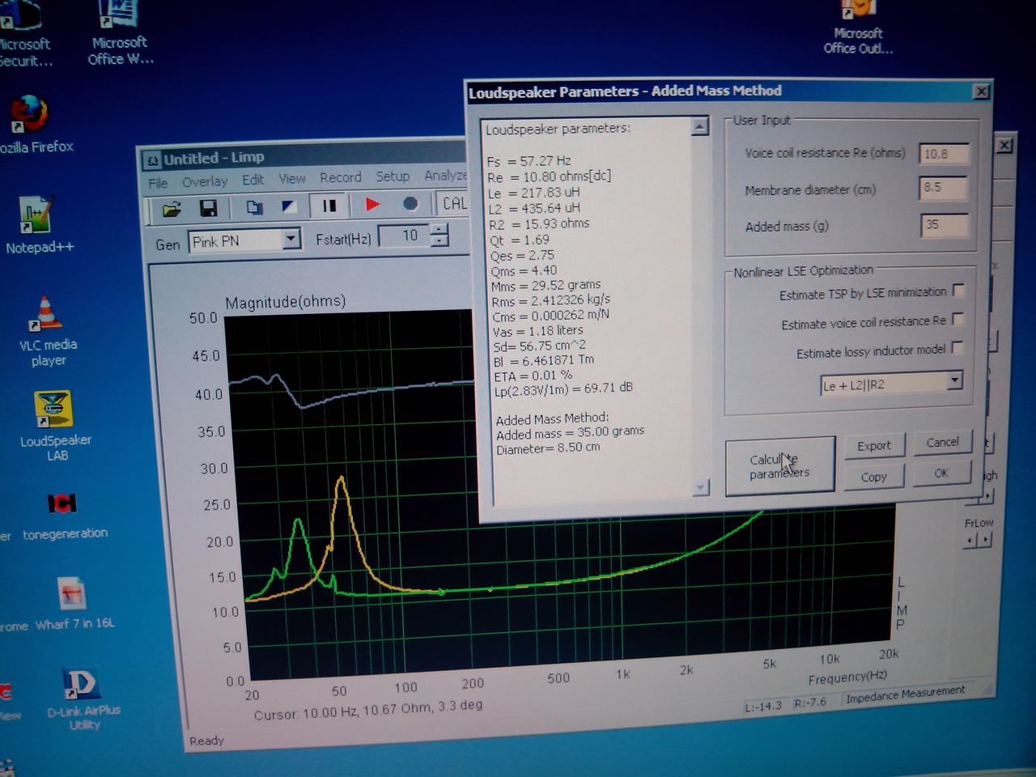Click the blue-white diagonal toolbar icon in Limp

click(x=288, y=206)
